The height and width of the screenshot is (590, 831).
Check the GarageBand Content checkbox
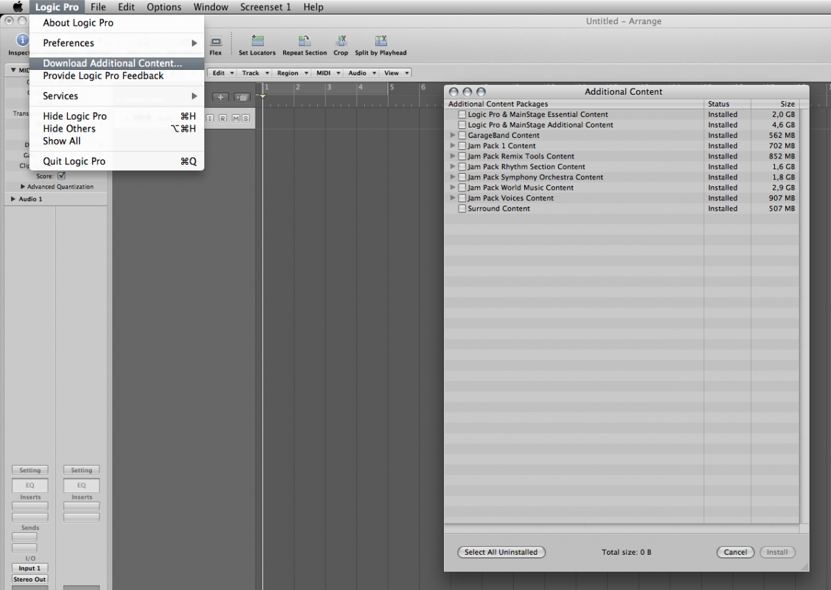pyautogui.click(x=462, y=136)
